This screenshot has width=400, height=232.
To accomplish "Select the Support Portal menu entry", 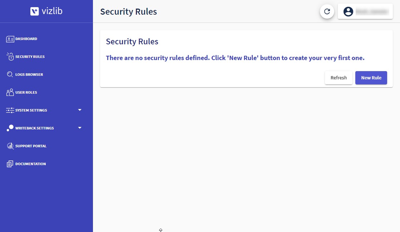I will coord(31,146).
